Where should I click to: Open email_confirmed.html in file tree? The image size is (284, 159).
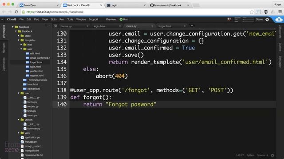click(x=40, y=58)
